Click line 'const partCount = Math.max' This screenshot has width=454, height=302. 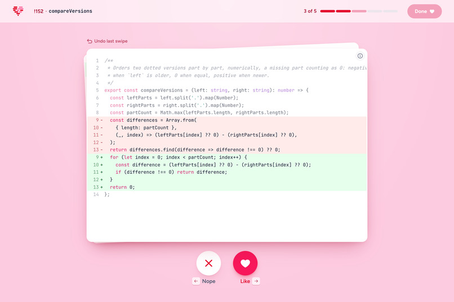pyautogui.click(x=227, y=112)
